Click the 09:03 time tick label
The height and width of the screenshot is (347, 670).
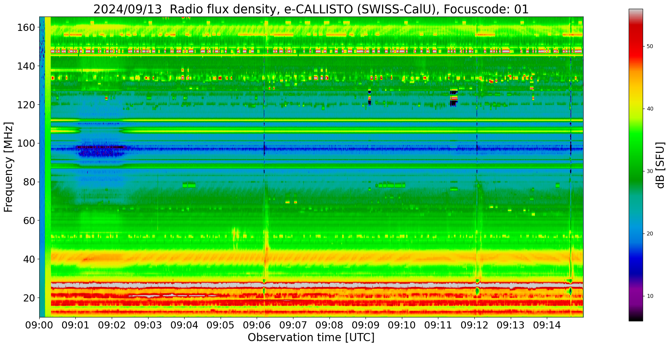coord(148,325)
